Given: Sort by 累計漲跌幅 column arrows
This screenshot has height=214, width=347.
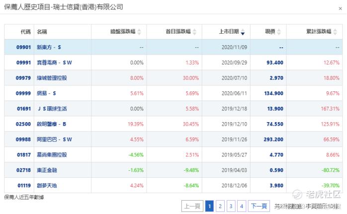Looking at the screenshot, I should 335,32.
